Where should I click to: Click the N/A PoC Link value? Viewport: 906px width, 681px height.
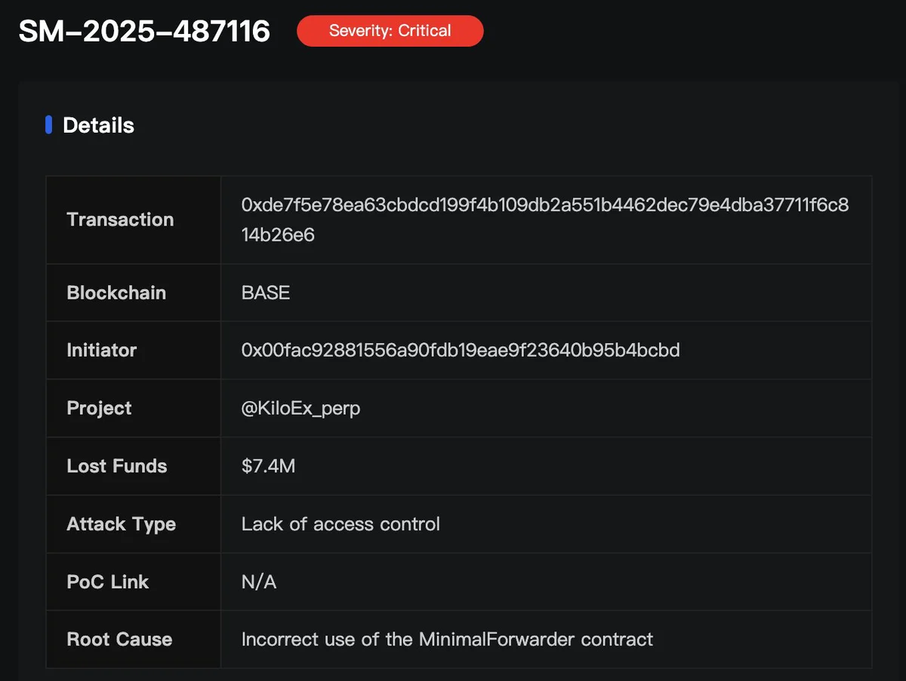point(258,582)
